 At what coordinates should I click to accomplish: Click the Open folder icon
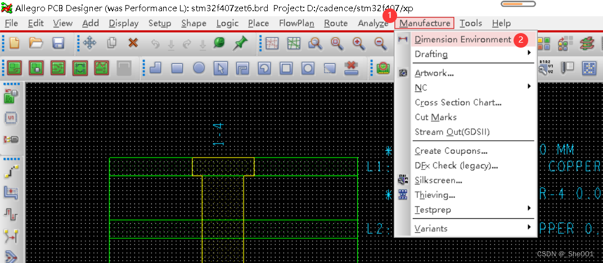tap(36, 43)
